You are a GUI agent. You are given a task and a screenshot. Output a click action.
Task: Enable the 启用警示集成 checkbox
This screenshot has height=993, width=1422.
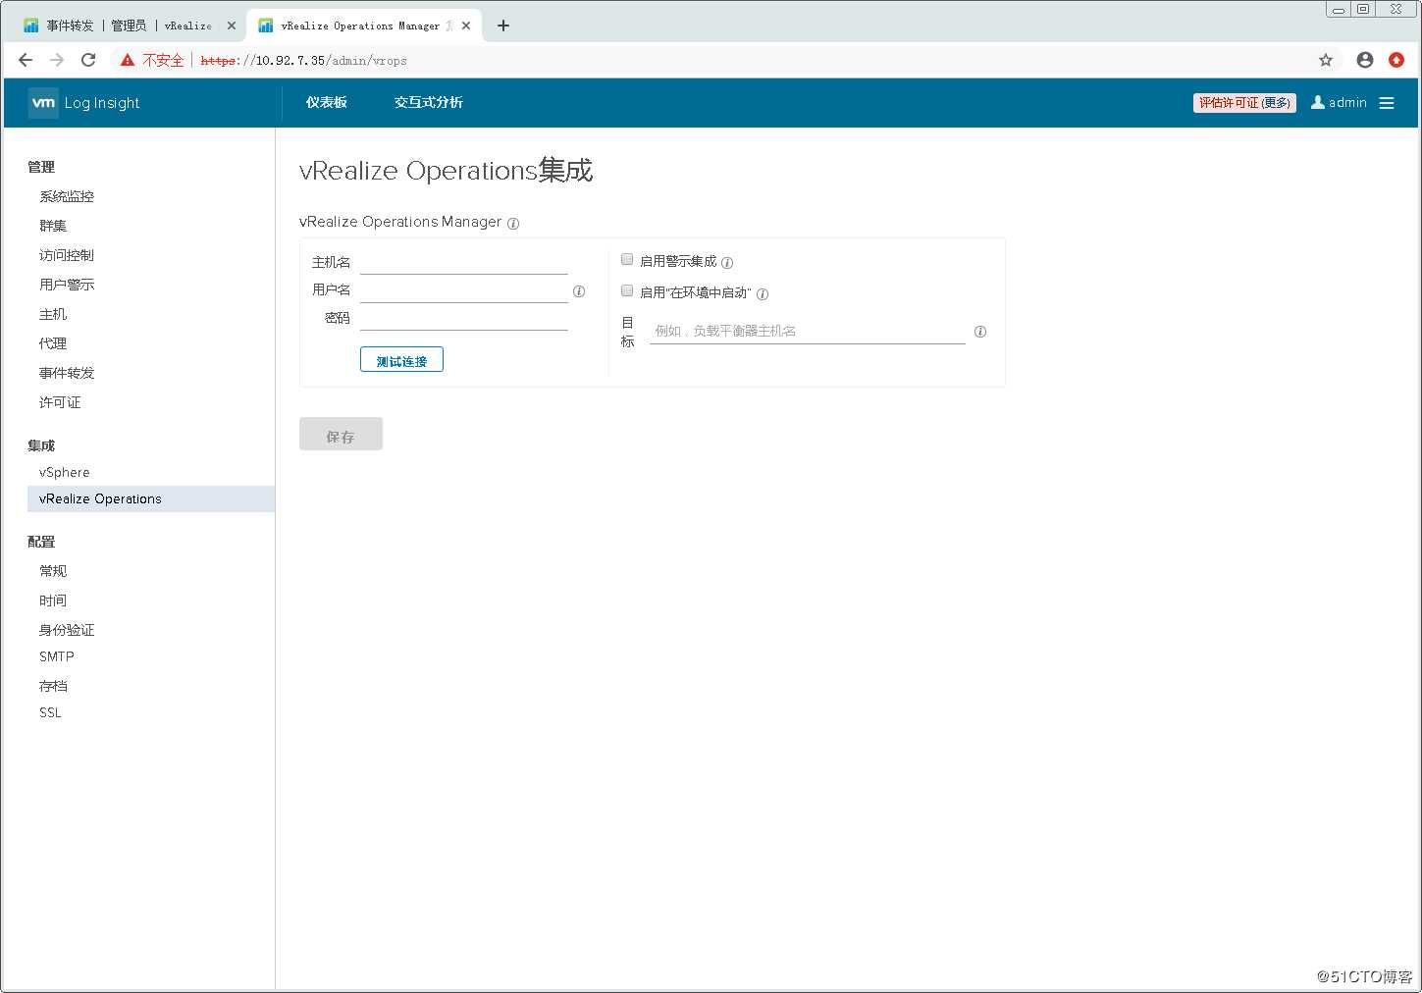(x=627, y=260)
